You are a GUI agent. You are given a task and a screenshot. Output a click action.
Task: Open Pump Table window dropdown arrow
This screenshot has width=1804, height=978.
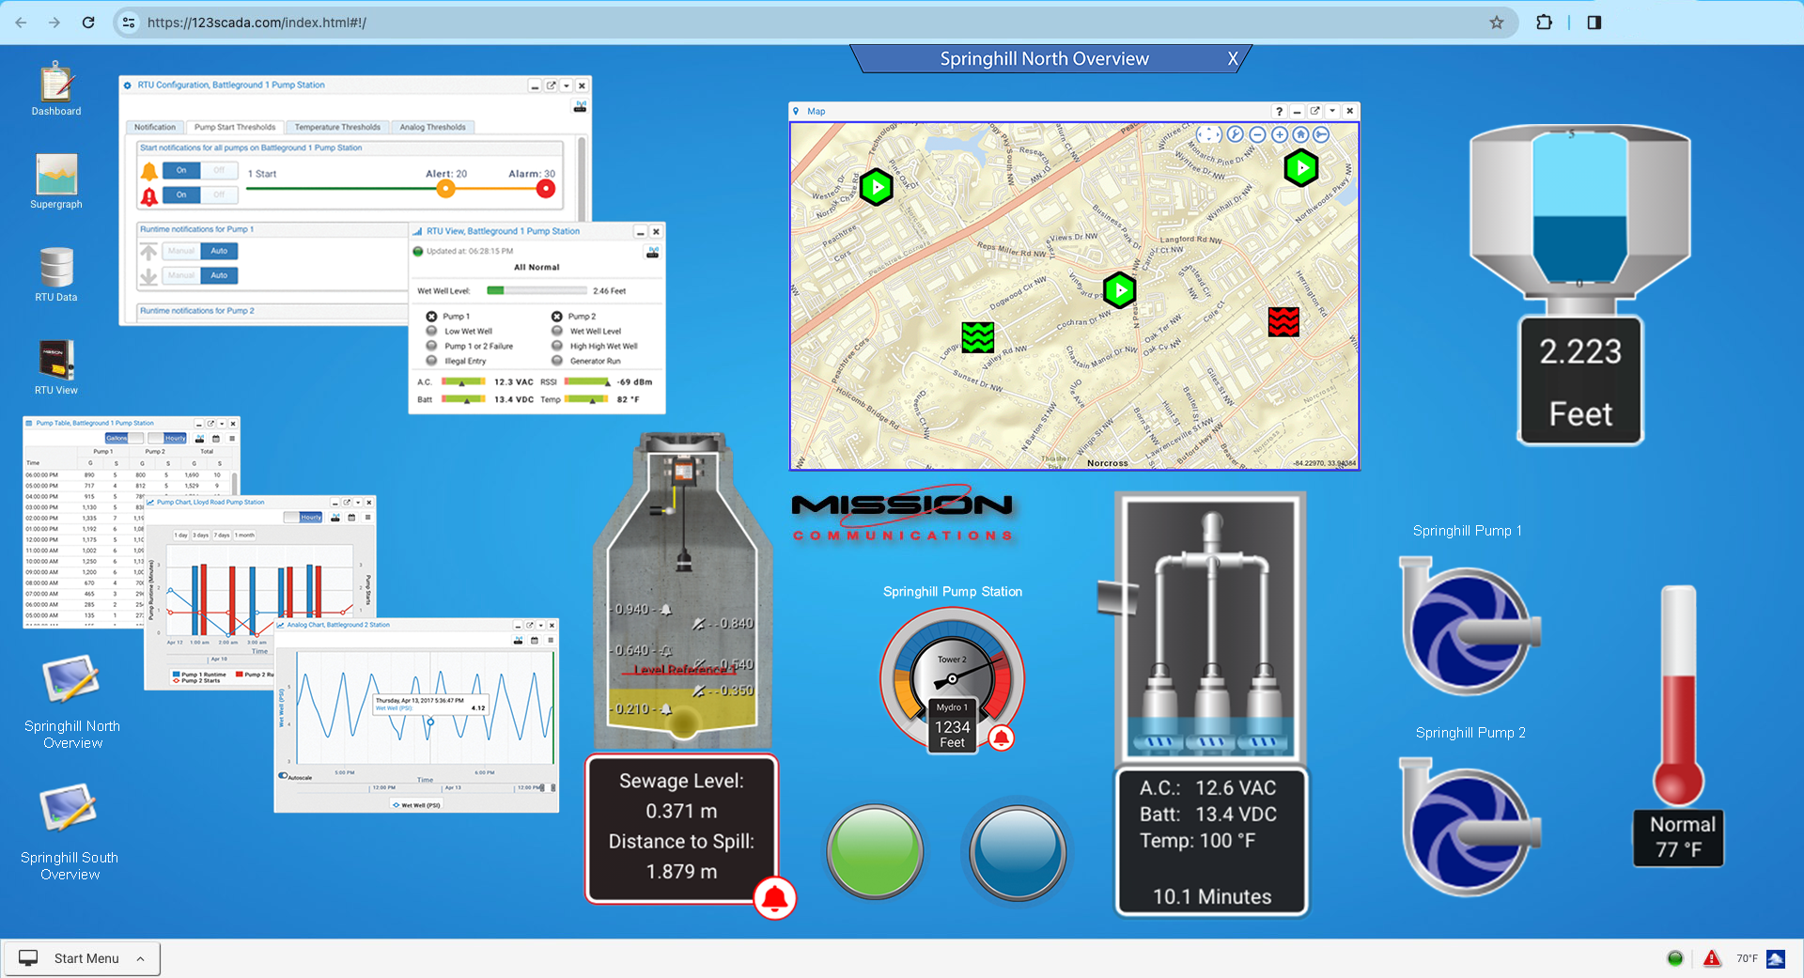pyautogui.click(x=222, y=424)
